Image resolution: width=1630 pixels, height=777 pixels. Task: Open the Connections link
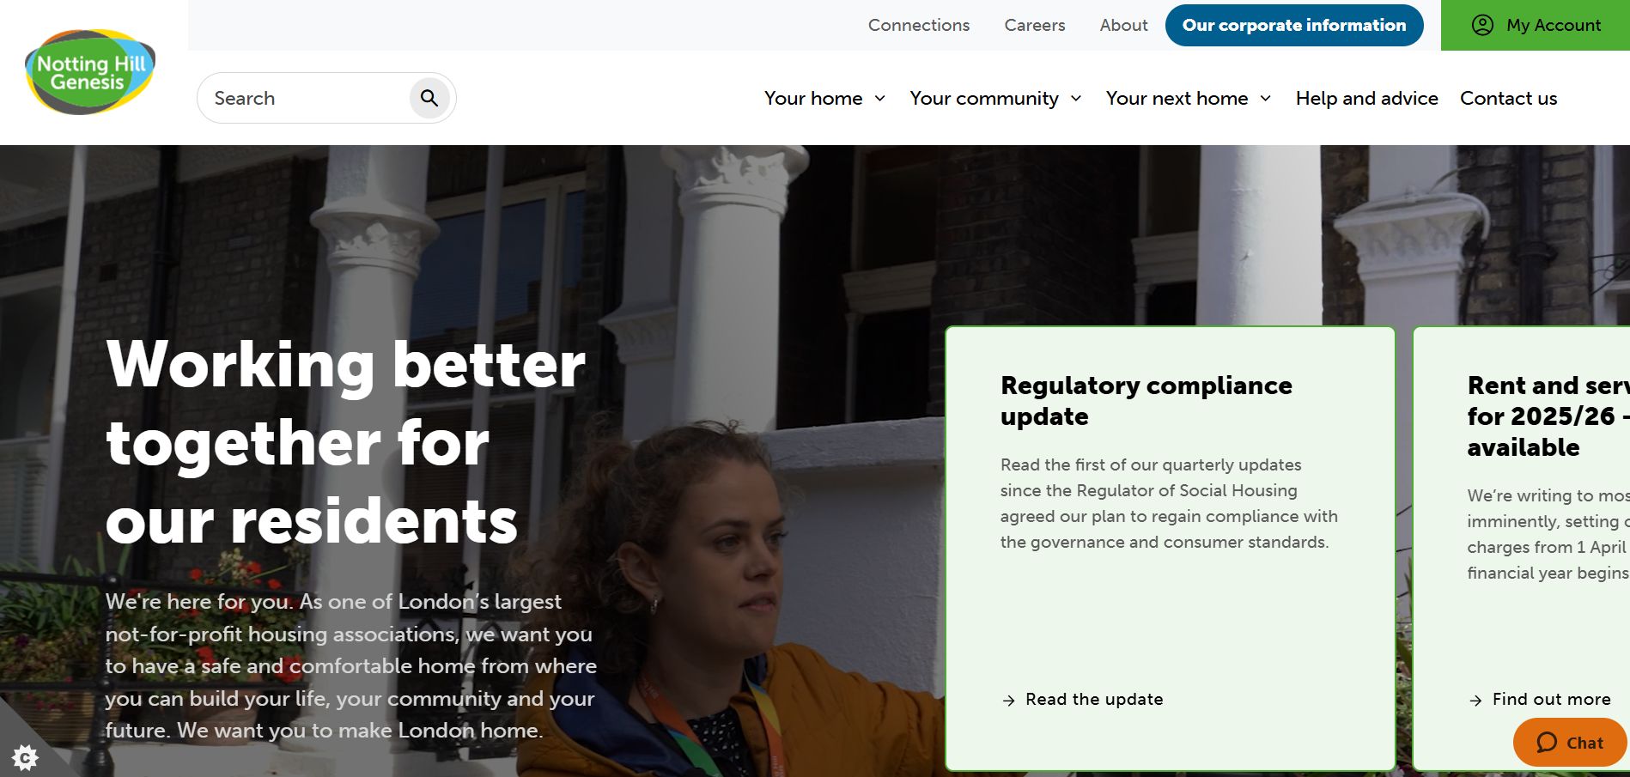(919, 25)
